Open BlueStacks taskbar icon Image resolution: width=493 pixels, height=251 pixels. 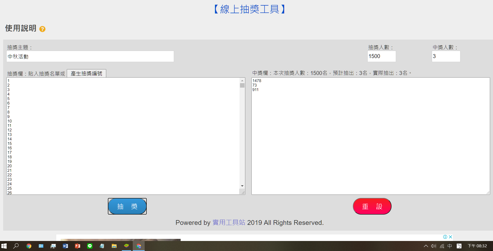(x=126, y=246)
